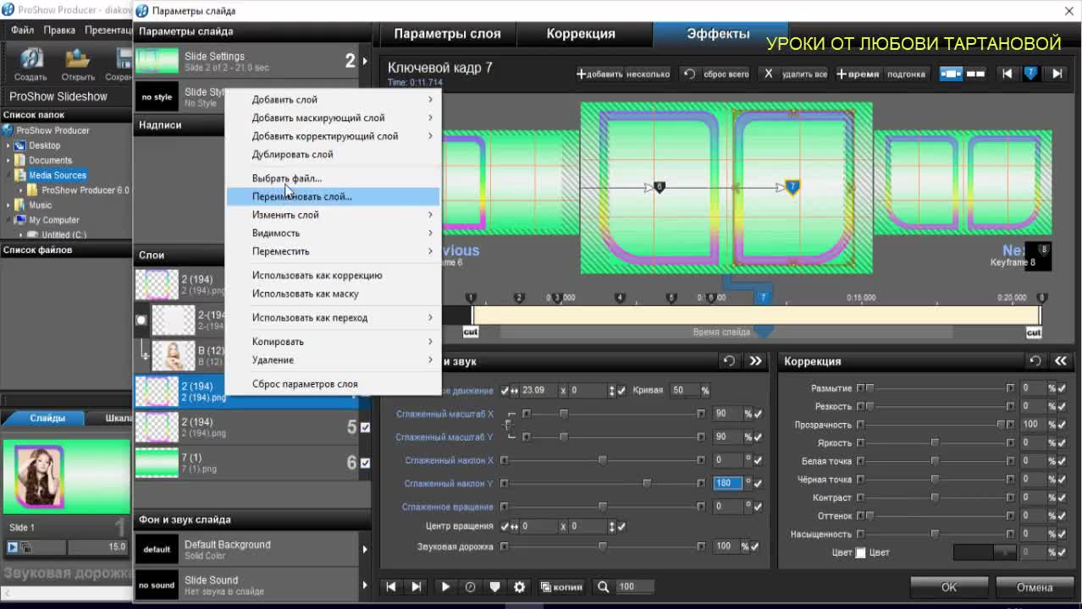Toggle the Сглаженный масштаб X checkbox
Screen dimensions: 1082x609
coord(758,414)
